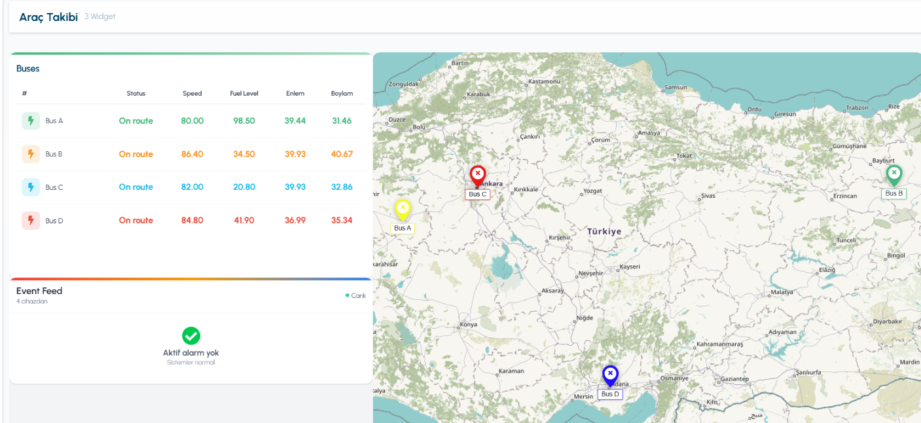The image size is (921, 423).
Task: Click the 'Araç Takibi' page title
Action: point(47,17)
